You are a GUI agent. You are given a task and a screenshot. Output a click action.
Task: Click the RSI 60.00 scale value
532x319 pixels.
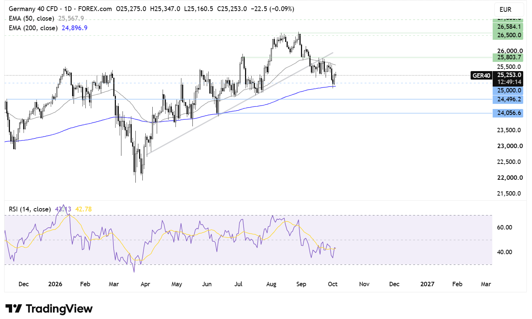[504, 227]
